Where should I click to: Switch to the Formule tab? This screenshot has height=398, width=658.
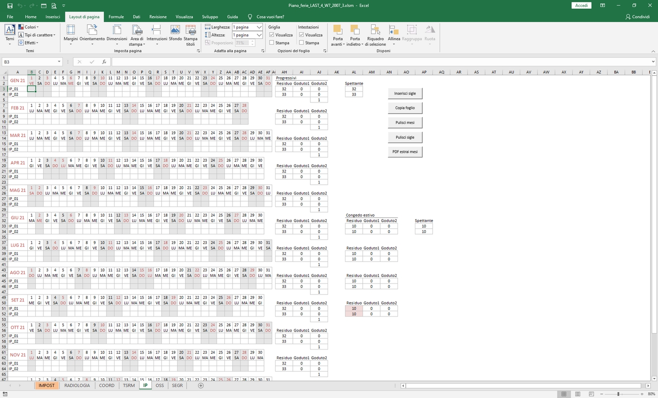click(116, 16)
